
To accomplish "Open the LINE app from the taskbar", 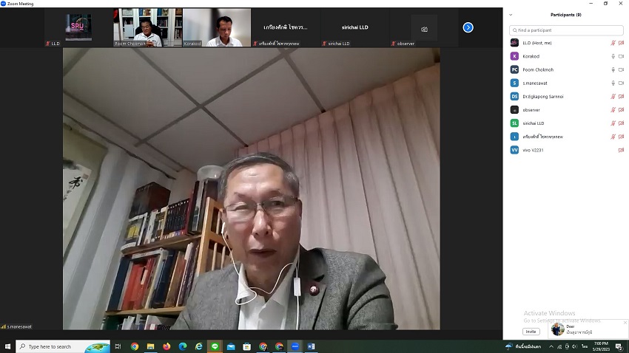I will tap(215, 346).
